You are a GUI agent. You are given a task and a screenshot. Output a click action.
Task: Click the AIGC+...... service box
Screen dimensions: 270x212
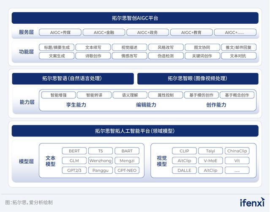[235, 32]
